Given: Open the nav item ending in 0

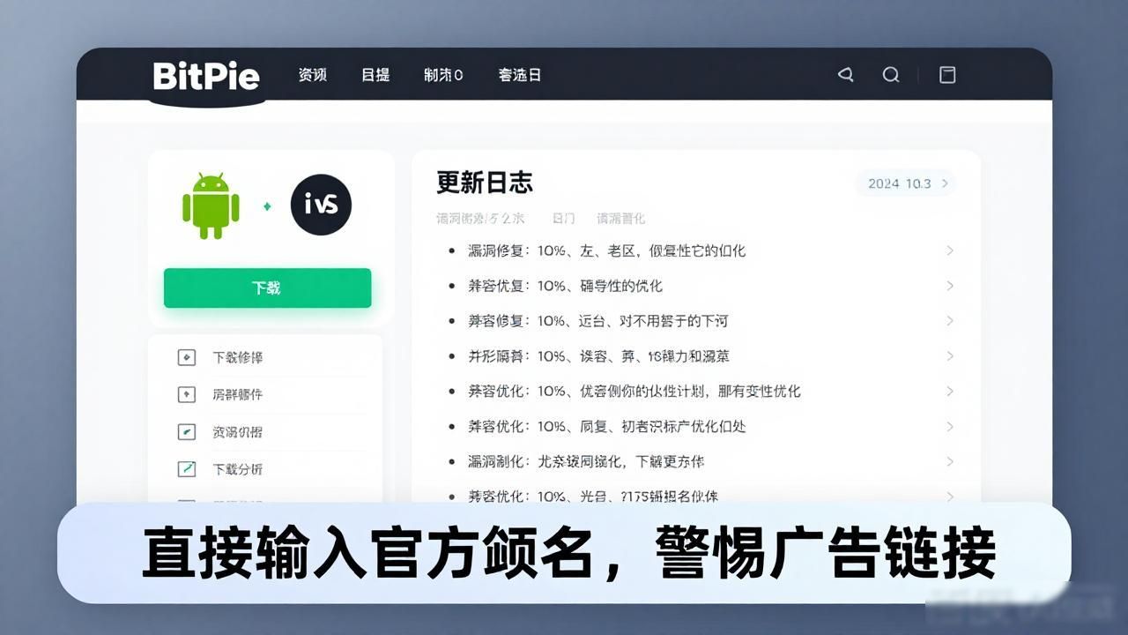Looking at the screenshot, I should [x=443, y=75].
